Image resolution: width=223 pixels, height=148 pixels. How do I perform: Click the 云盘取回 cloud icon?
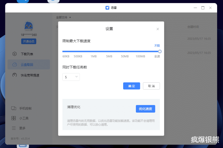click(x=15, y=64)
